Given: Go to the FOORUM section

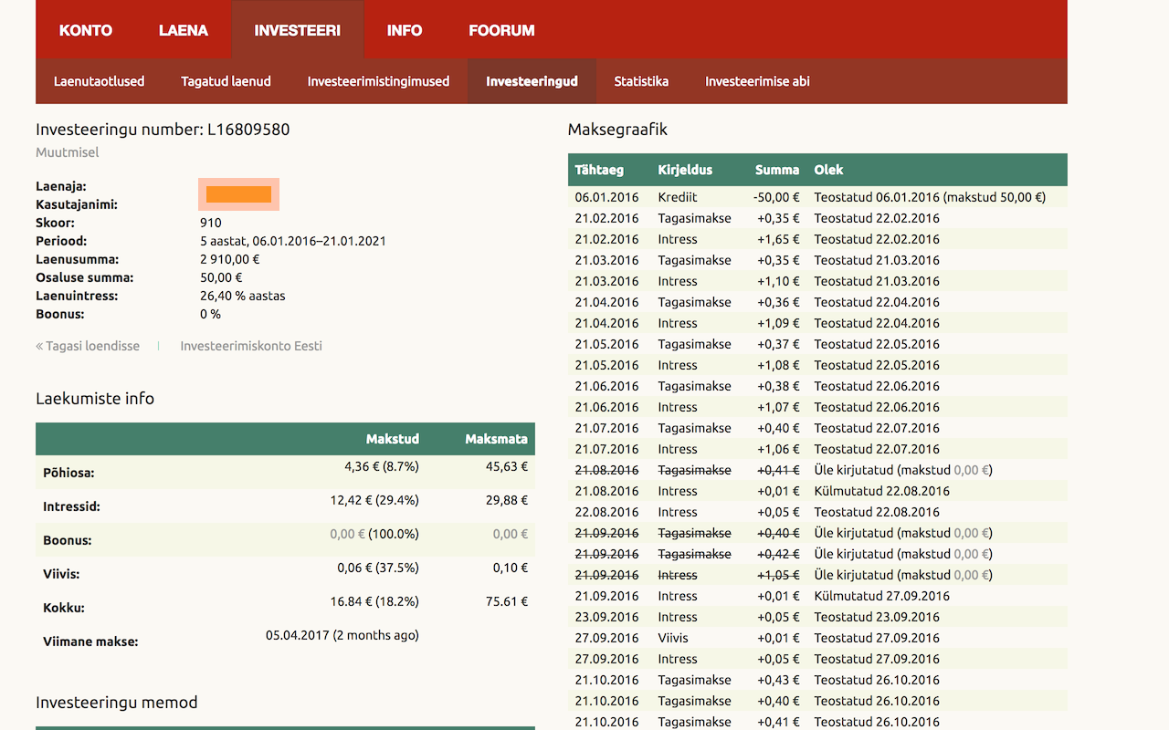Looking at the screenshot, I should pyautogui.click(x=501, y=30).
